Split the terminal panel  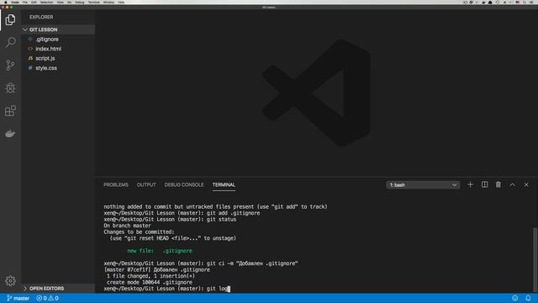pyautogui.click(x=484, y=185)
